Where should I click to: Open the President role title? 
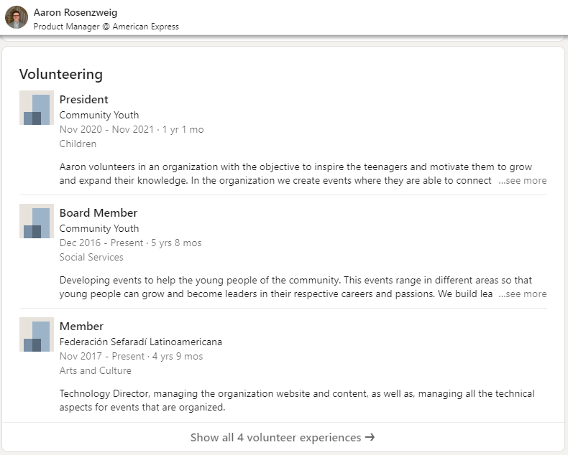click(x=83, y=100)
